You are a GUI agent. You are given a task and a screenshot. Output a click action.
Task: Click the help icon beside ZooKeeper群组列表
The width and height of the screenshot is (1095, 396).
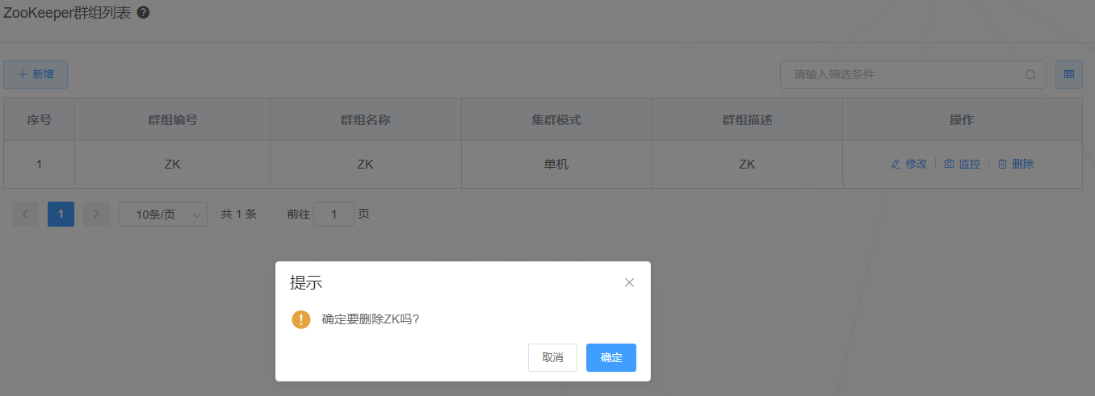[143, 13]
